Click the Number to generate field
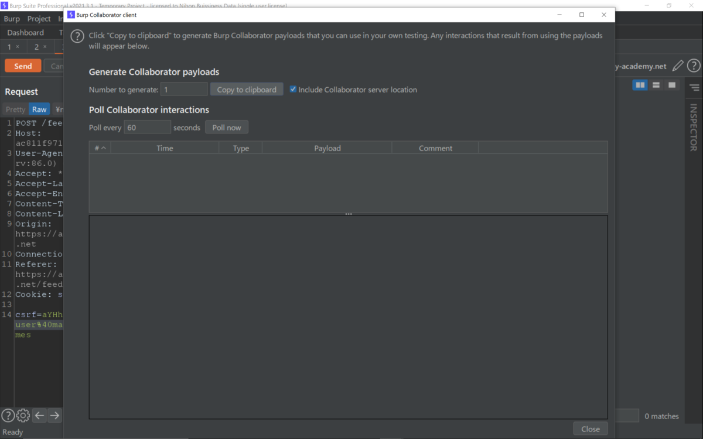Viewport: 703px width, 439px height. coord(184,90)
